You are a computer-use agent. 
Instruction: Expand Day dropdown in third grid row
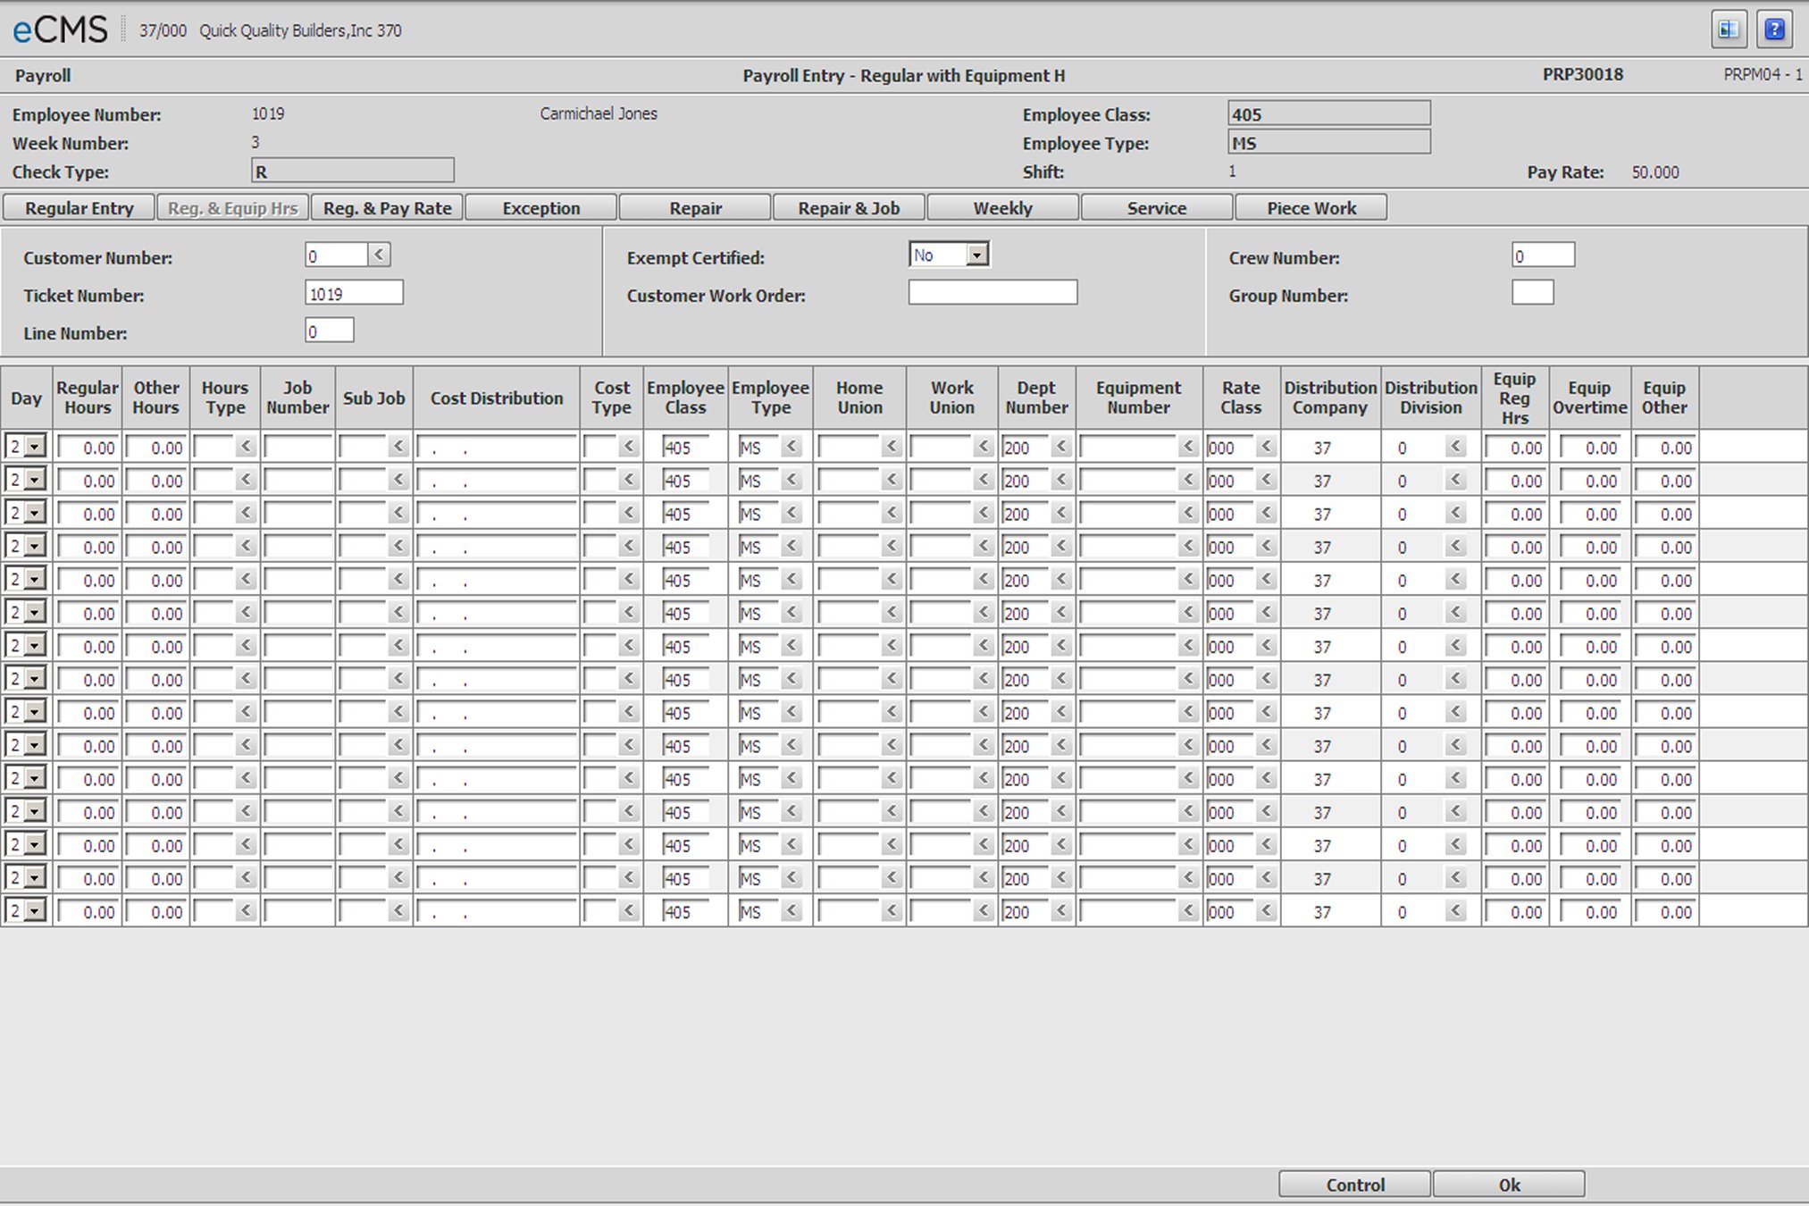point(35,513)
